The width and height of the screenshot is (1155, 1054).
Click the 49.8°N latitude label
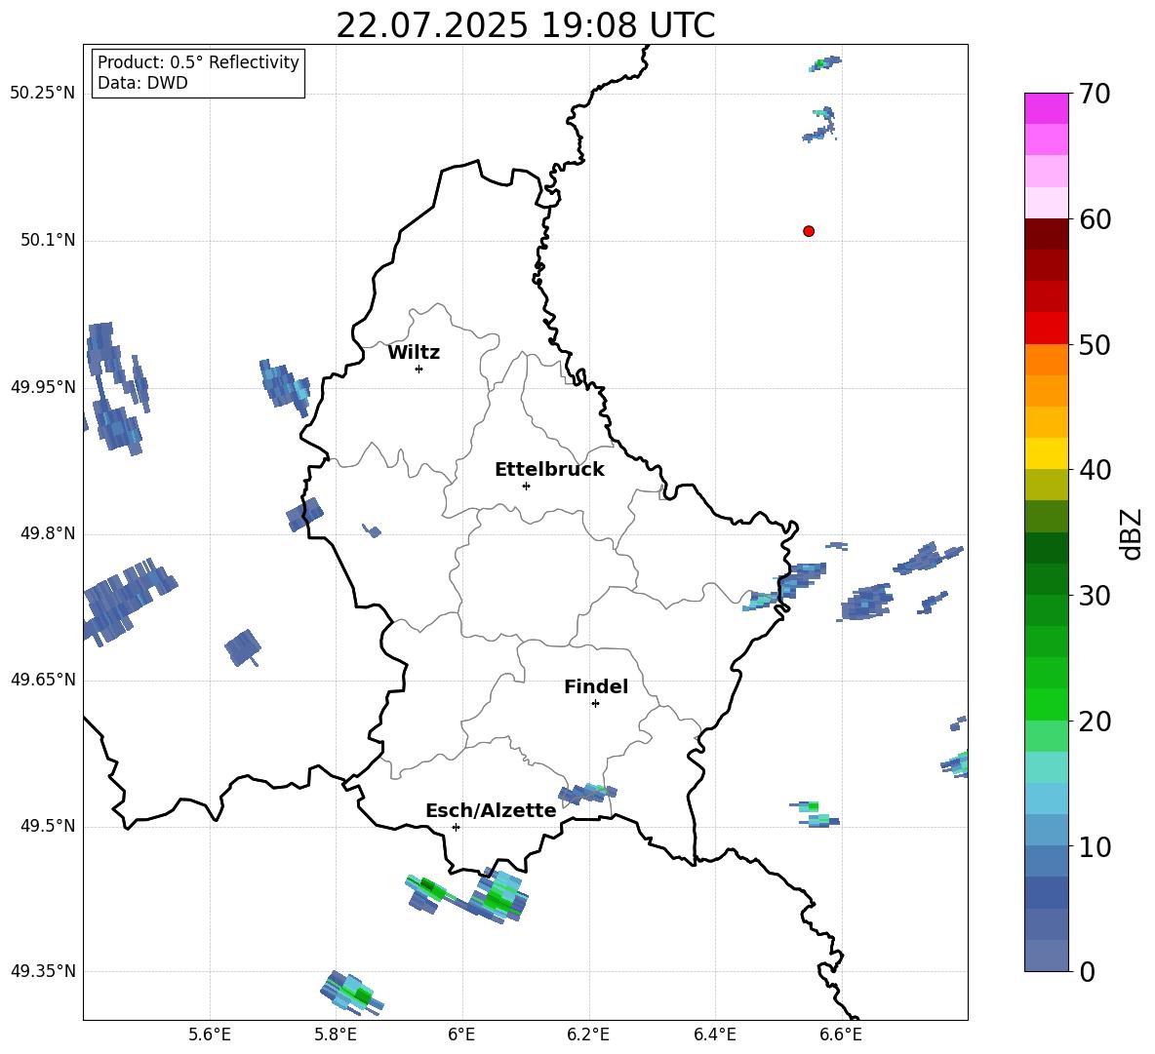[47, 533]
